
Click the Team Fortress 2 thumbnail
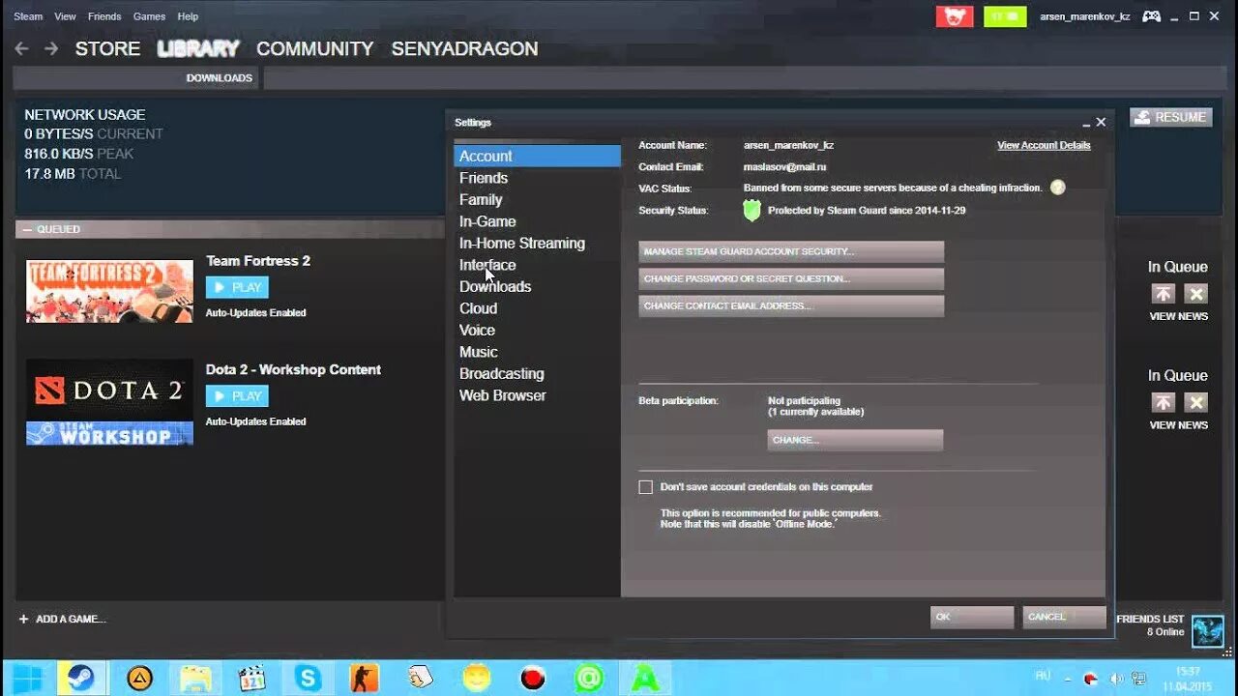[x=109, y=291]
